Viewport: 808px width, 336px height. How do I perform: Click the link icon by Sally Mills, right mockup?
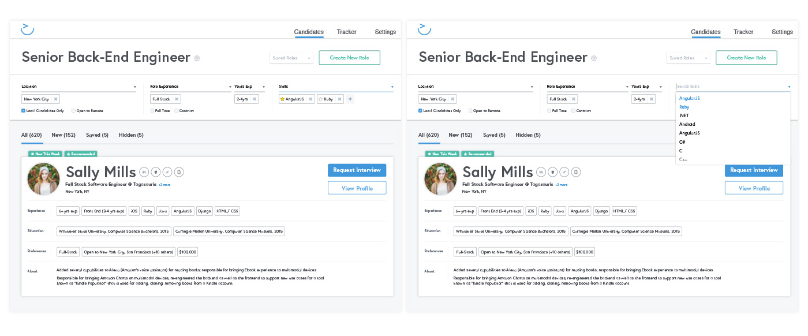click(x=564, y=172)
